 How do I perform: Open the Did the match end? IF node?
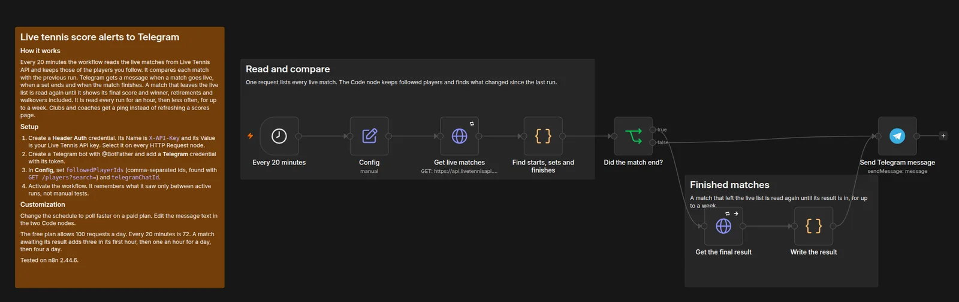point(634,136)
